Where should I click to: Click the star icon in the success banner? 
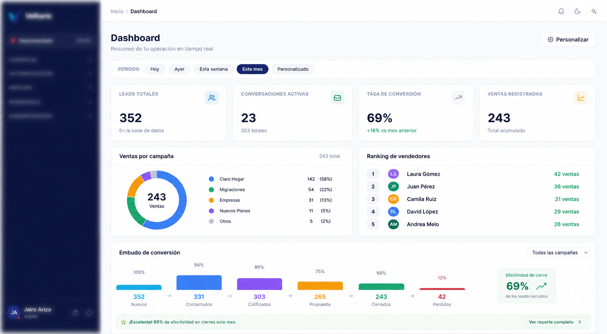pyautogui.click(x=124, y=322)
